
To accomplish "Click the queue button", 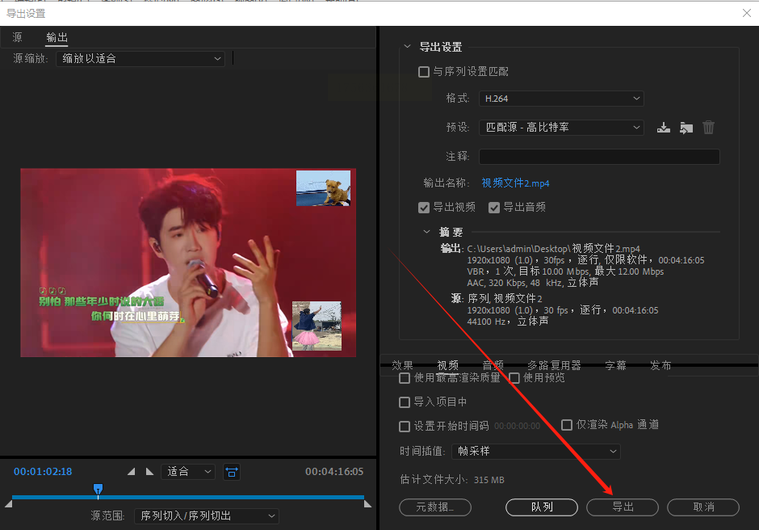I will click(542, 507).
